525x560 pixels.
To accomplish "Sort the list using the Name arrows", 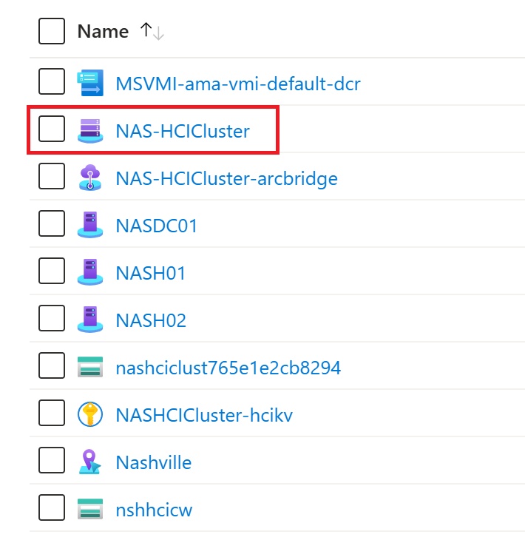I will tap(152, 31).
